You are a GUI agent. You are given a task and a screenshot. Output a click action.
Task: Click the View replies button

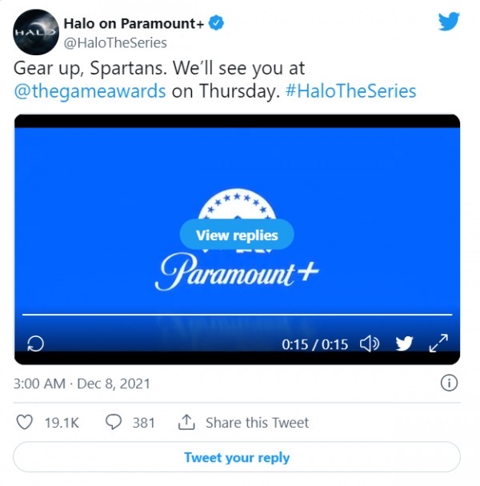pos(237,235)
